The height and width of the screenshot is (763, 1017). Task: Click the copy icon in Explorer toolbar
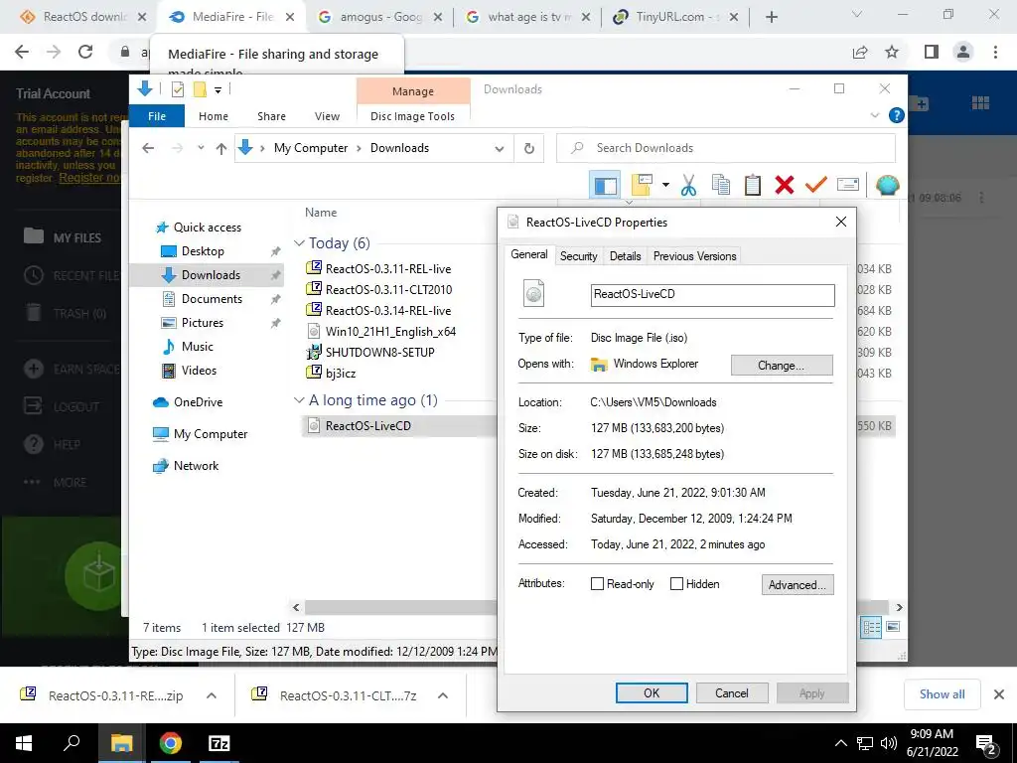pos(721,185)
